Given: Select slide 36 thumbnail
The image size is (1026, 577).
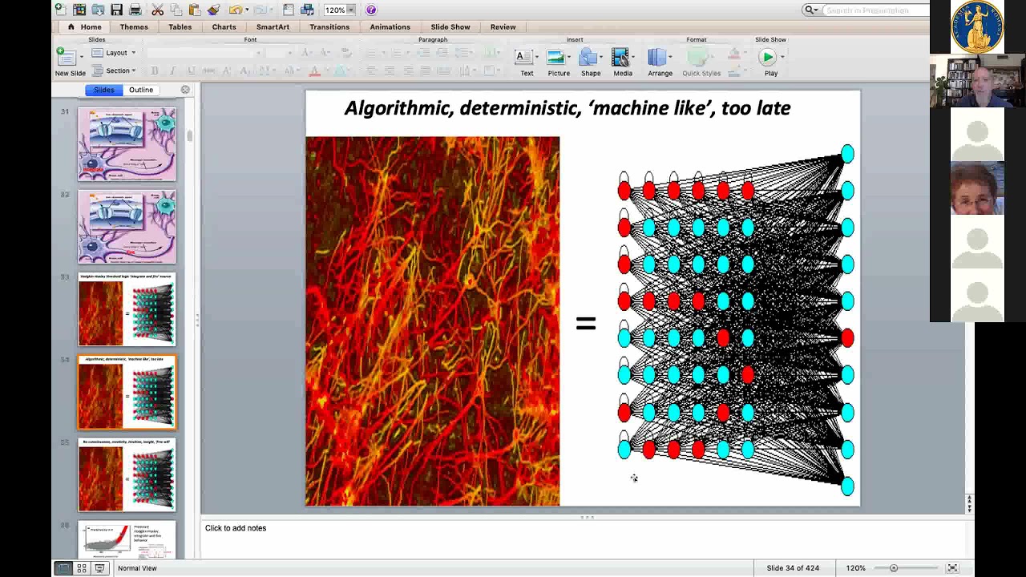Looking at the screenshot, I should [x=127, y=540].
